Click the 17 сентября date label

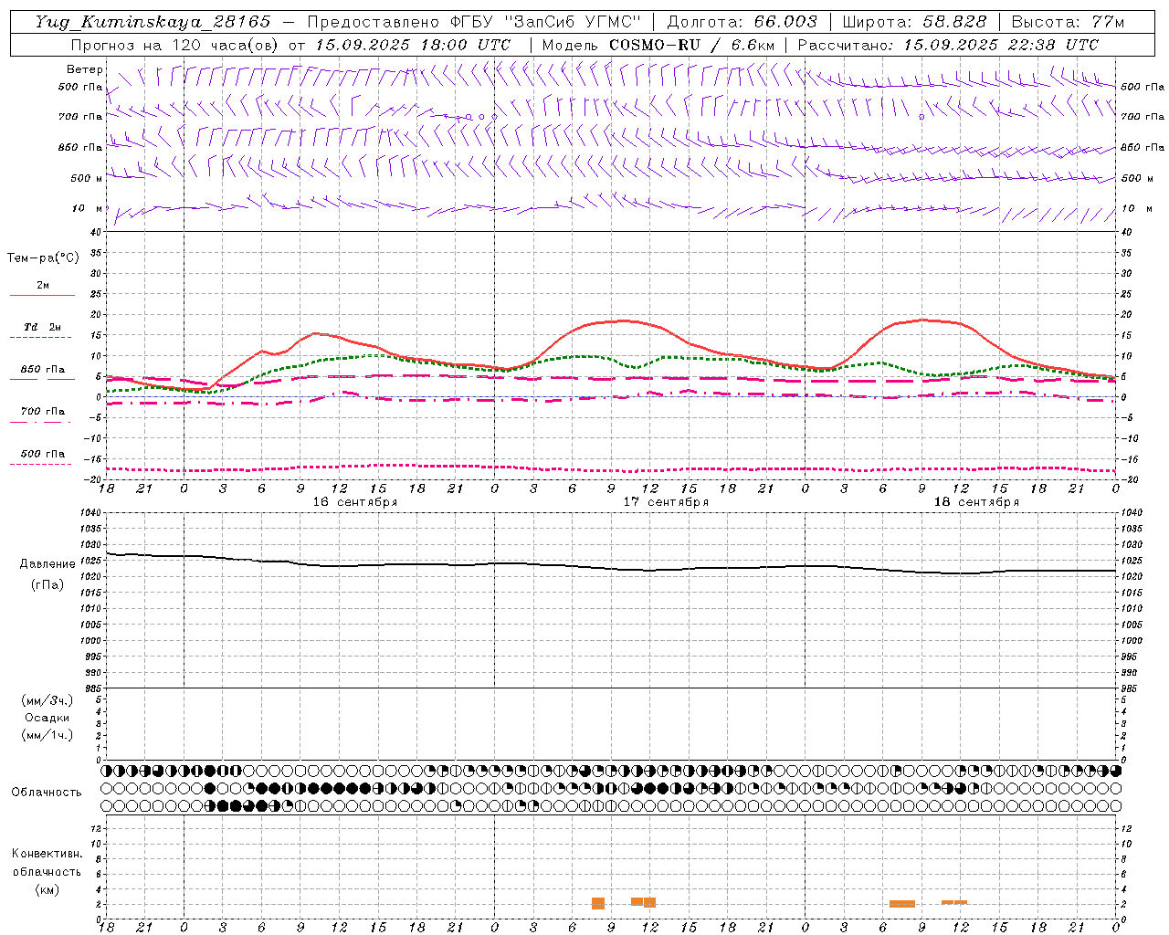pyautogui.click(x=666, y=502)
